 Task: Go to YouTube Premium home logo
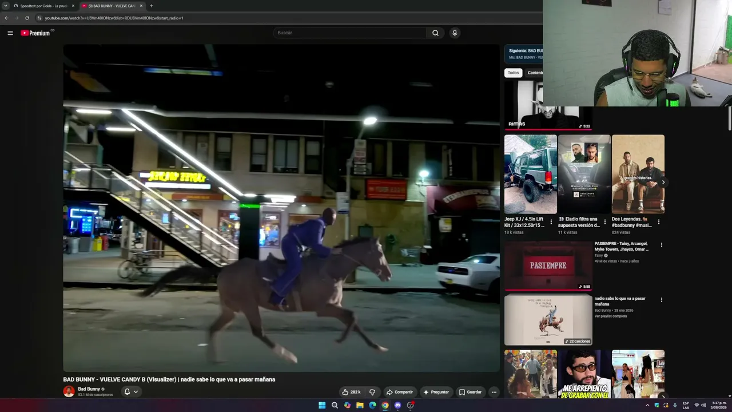pyautogui.click(x=36, y=33)
